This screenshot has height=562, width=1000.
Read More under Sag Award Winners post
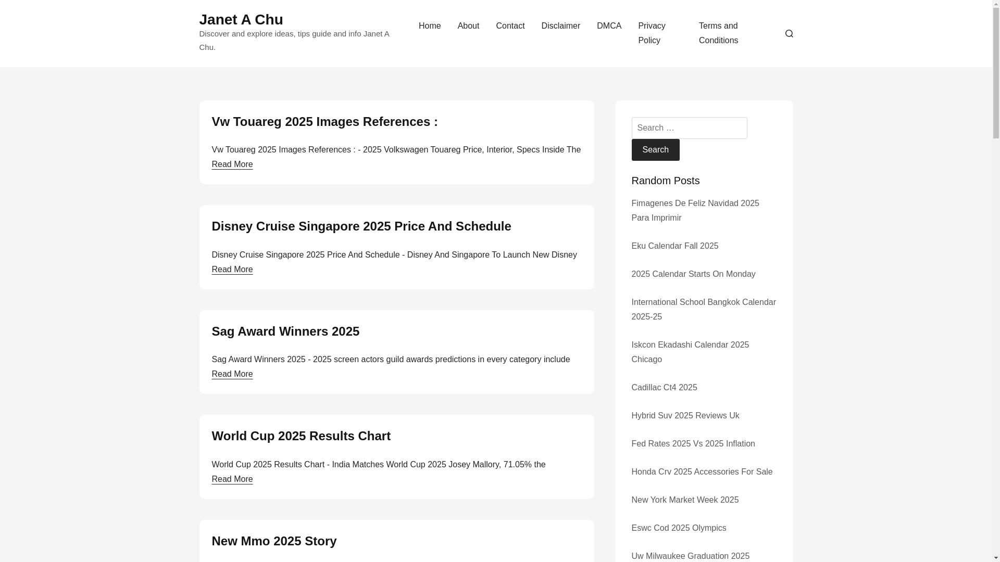pyautogui.click(x=232, y=374)
